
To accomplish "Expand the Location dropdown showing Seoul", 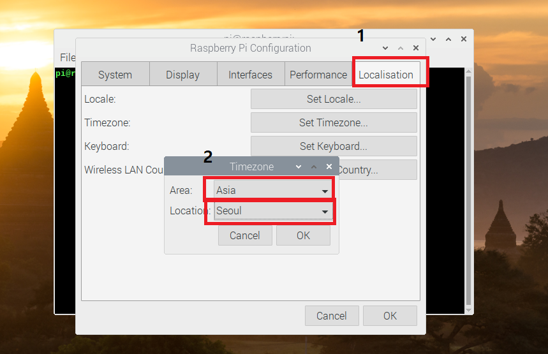I will [x=273, y=210].
